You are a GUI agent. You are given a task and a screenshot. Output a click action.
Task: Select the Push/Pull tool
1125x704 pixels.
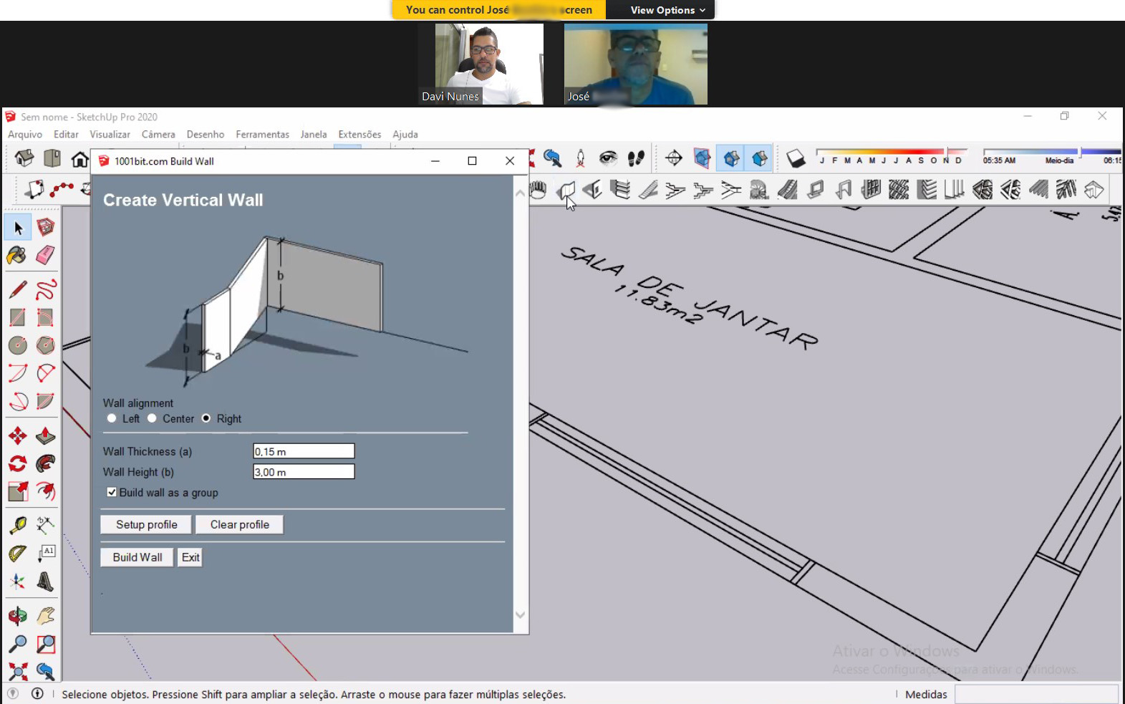46,435
